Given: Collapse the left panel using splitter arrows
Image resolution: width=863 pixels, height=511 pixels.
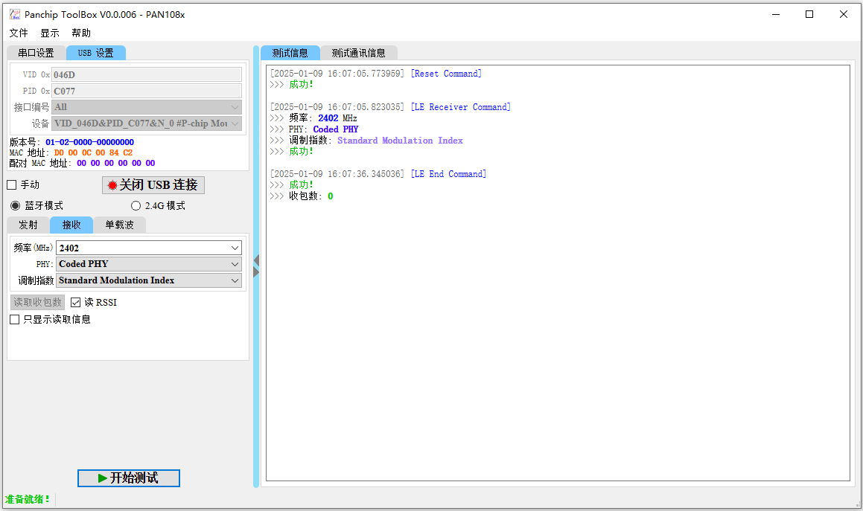Looking at the screenshot, I should [x=256, y=260].
